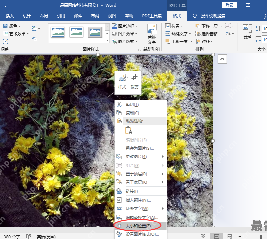
Task: Switch to the 插入 tab
Action: (x=10, y=16)
